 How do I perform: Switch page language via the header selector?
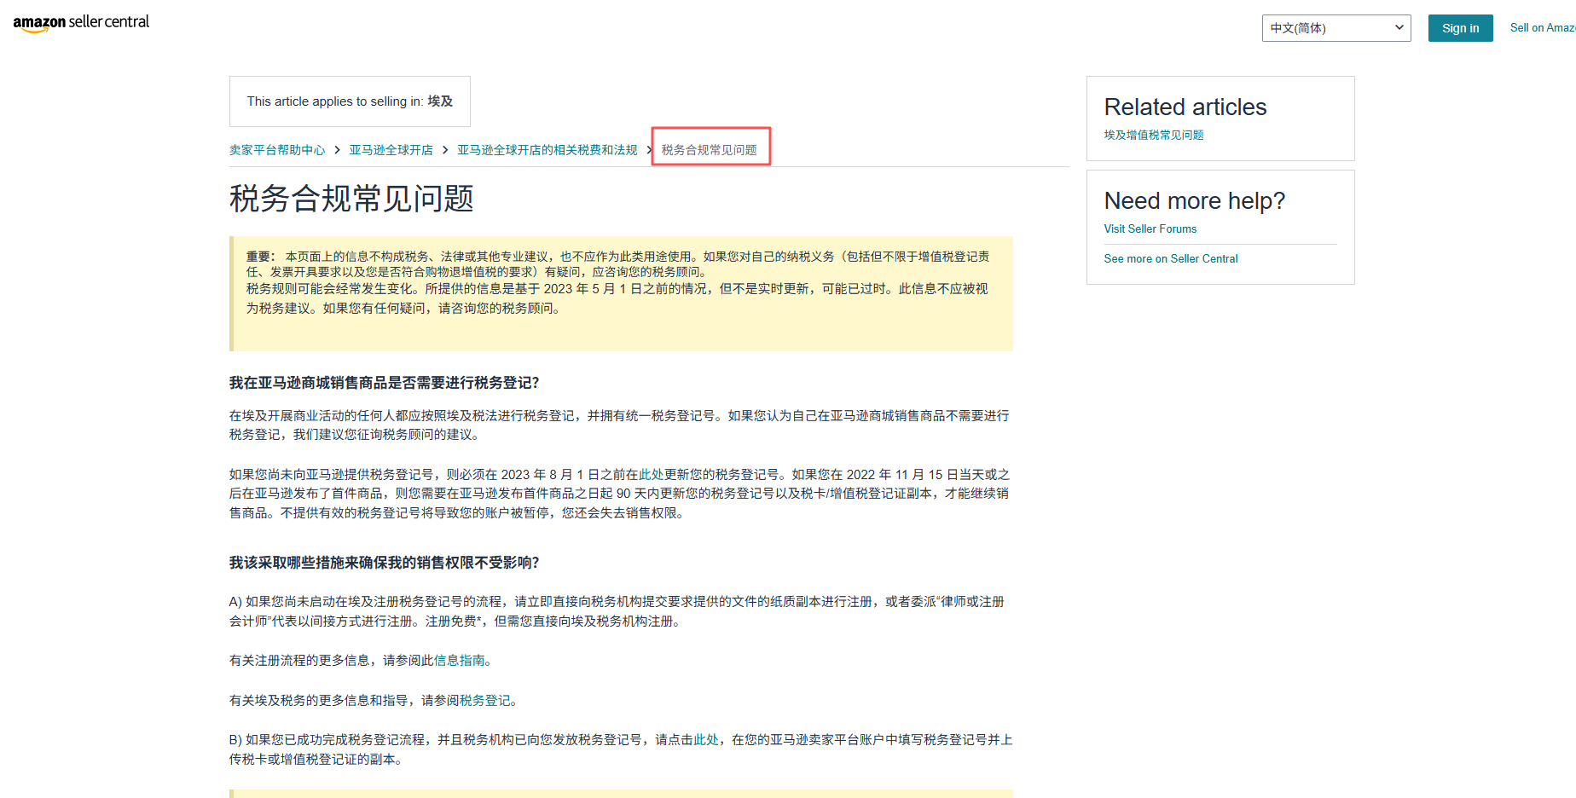click(1336, 27)
